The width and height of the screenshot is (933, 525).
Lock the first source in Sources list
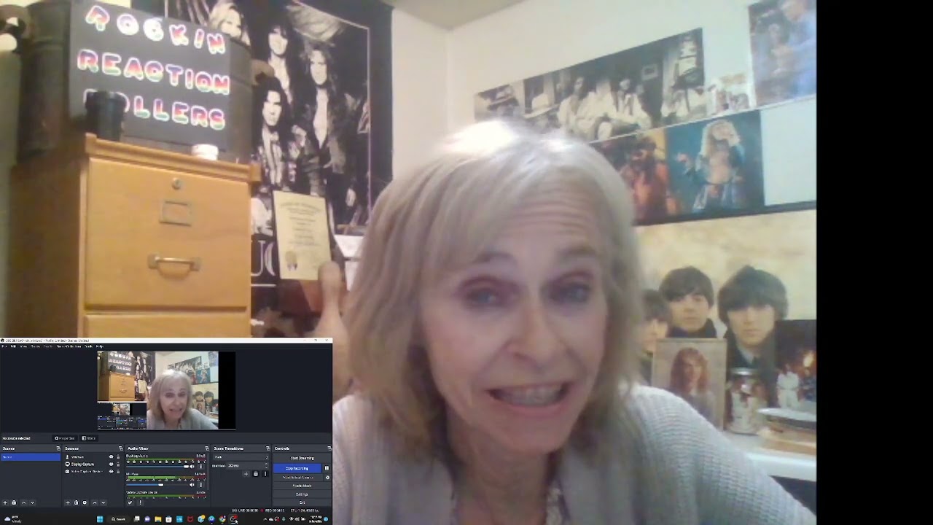(x=118, y=456)
